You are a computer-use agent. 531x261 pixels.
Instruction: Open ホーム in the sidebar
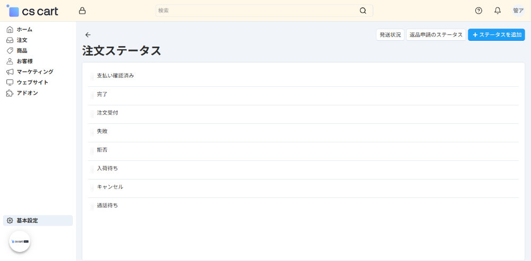click(24, 29)
